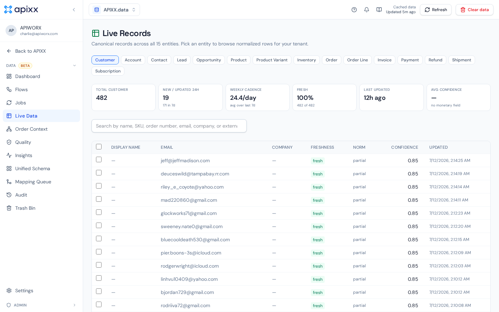Click email rodgerwright@icloud.com
This screenshot has width=499, height=312.
pyautogui.click(x=190, y=266)
